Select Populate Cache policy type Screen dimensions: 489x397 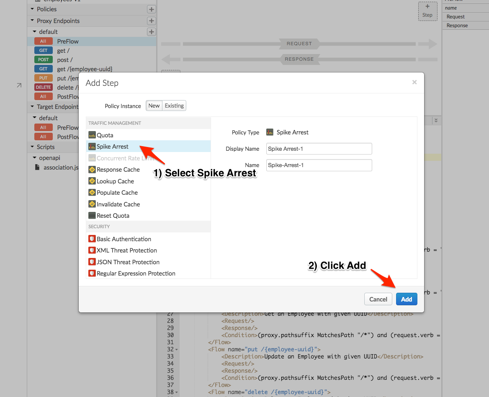[149, 192]
